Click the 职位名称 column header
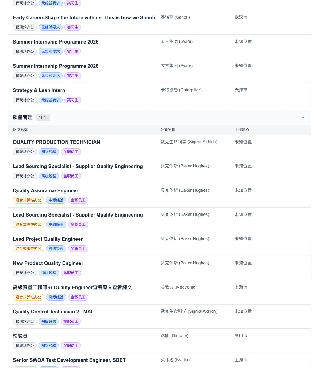This screenshot has height=368, width=319. [20, 130]
